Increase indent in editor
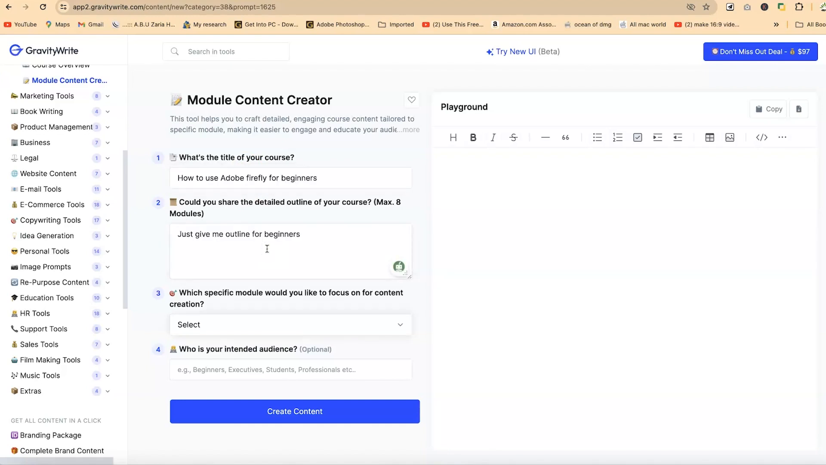This screenshot has height=465, width=826. pyautogui.click(x=657, y=137)
